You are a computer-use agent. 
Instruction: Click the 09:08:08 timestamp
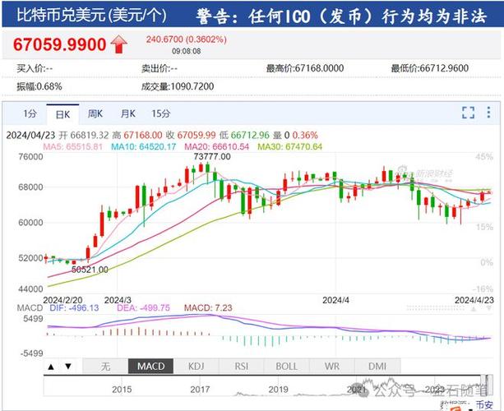point(187,51)
